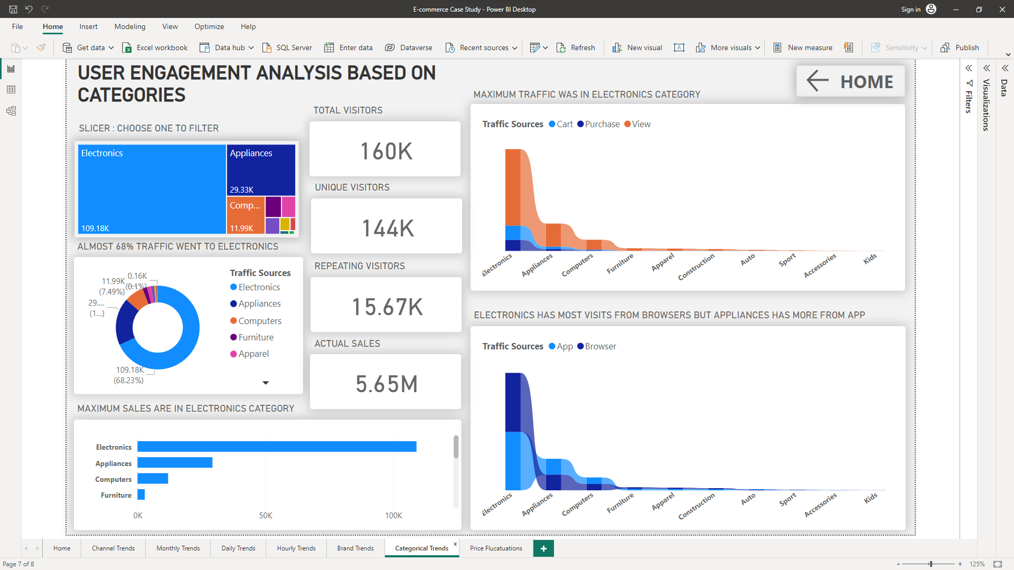The height and width of the screenshot is (570, 1014).
Task: Open the Report view icon in sidebar
Action: click(x=11, y=69)
